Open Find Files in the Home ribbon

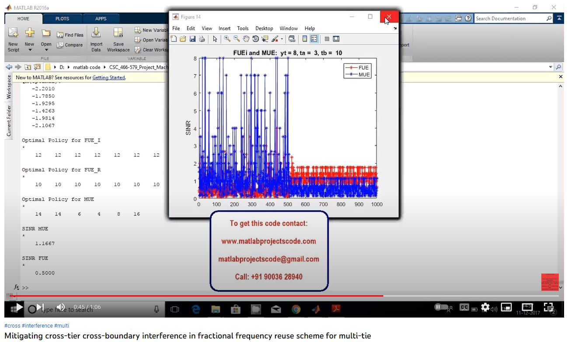70,35
